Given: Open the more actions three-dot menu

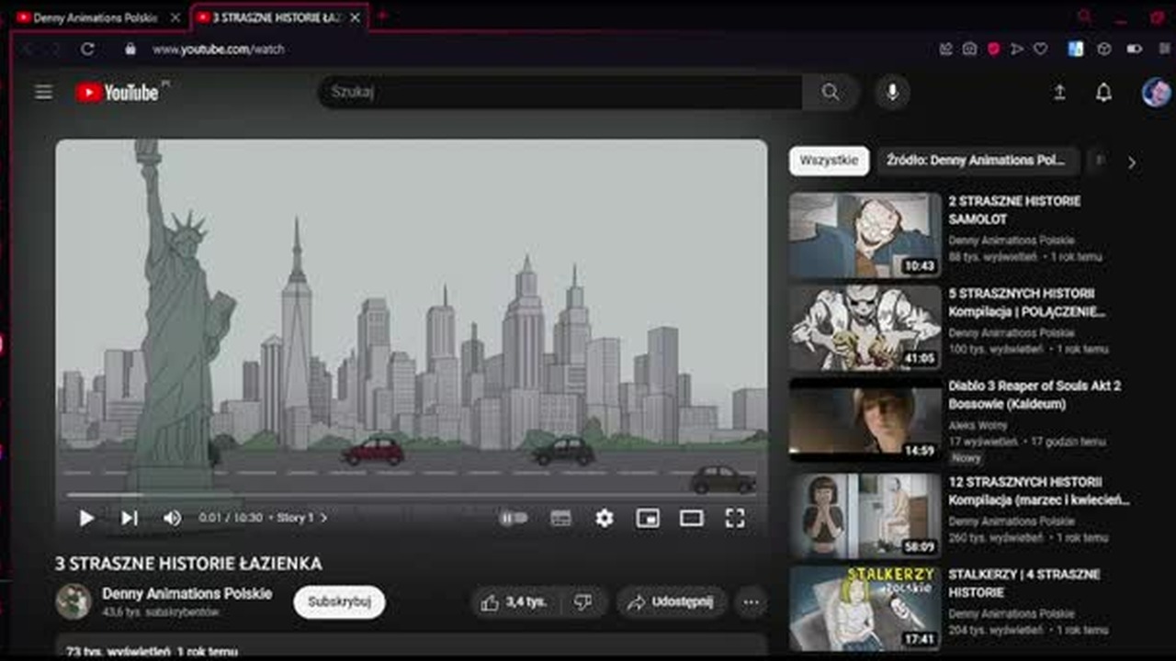Looking at the screenshot, I should pos(752,602).
